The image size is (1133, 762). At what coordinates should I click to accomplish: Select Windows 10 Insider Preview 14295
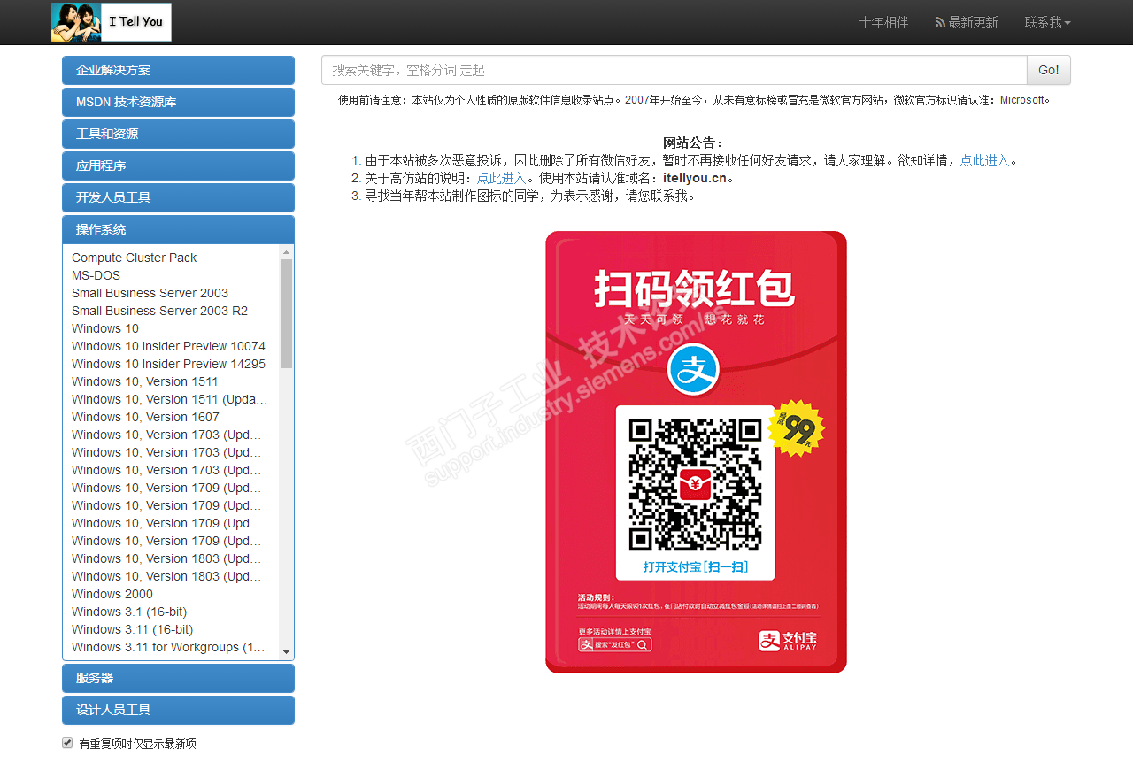coord(168,364)
